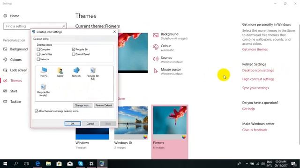Show hidden icons chevron in system tray
The height and width of the screenshot is (168, 300).
pyautogui.click(x=247, y=164)
